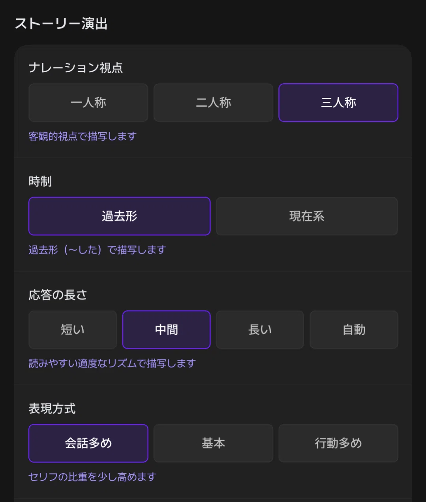
Task: Click the 客観的視点で描写します description text
Action: 83,136
